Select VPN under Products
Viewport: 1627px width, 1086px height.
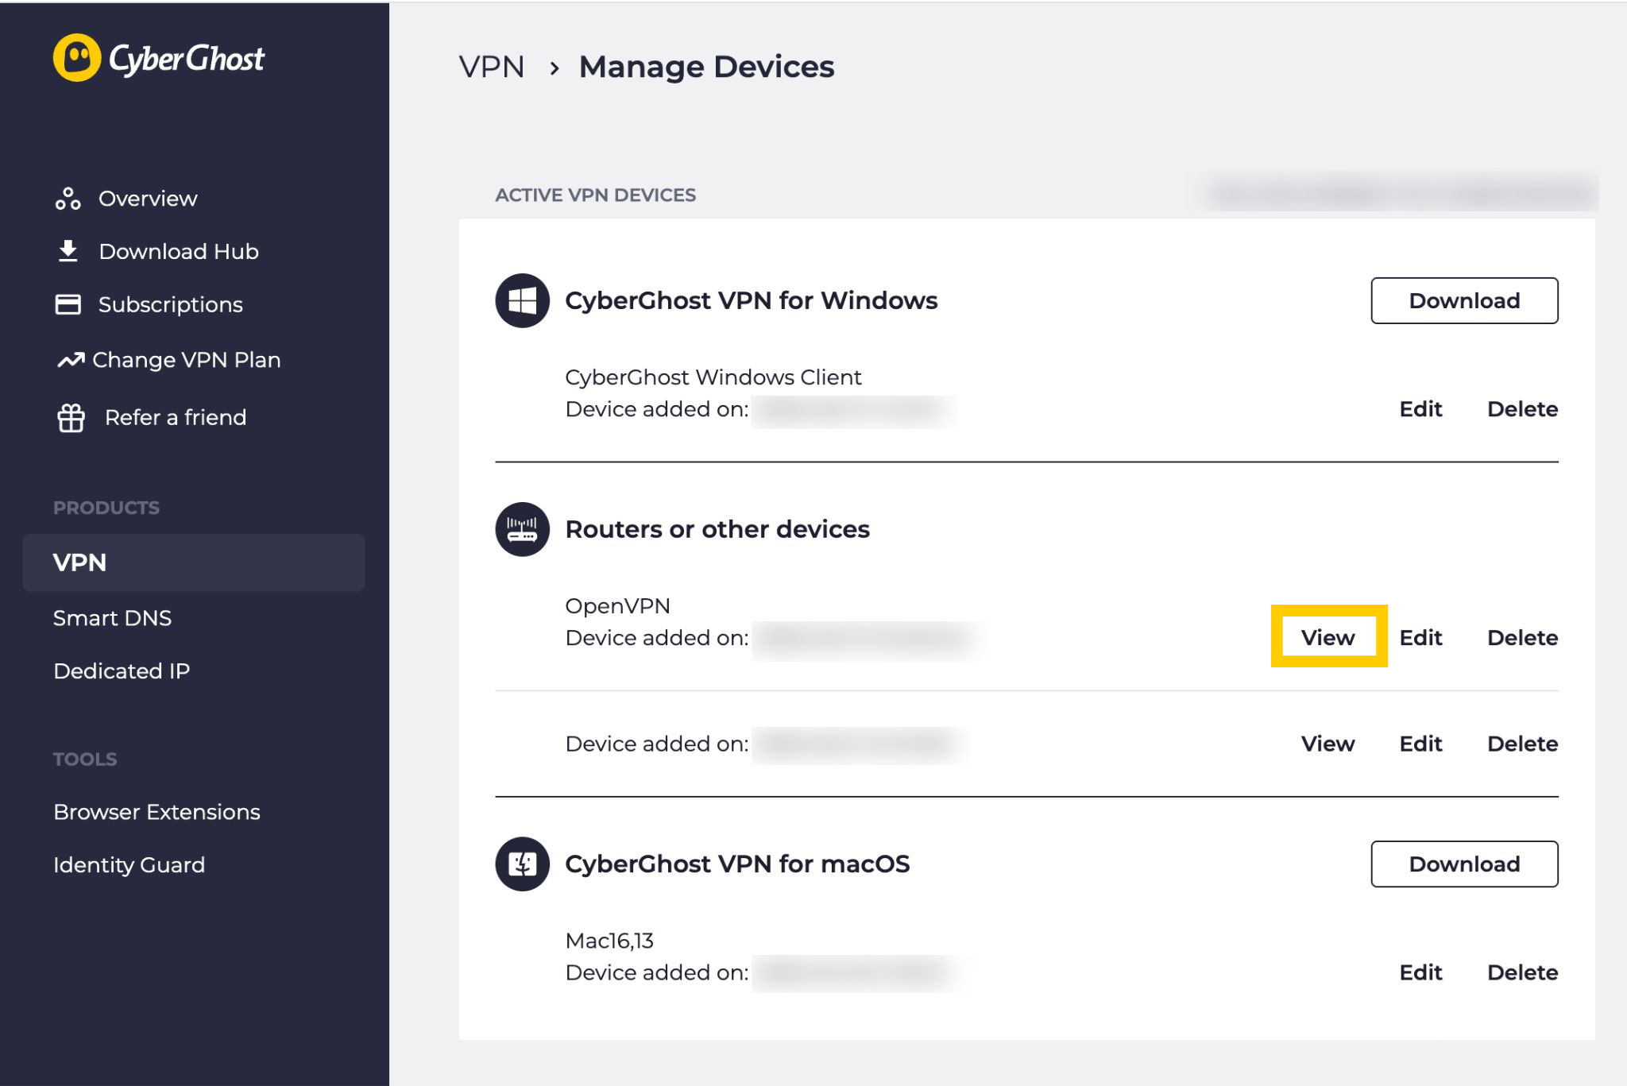pyautogui.click(x=194, y=562)
